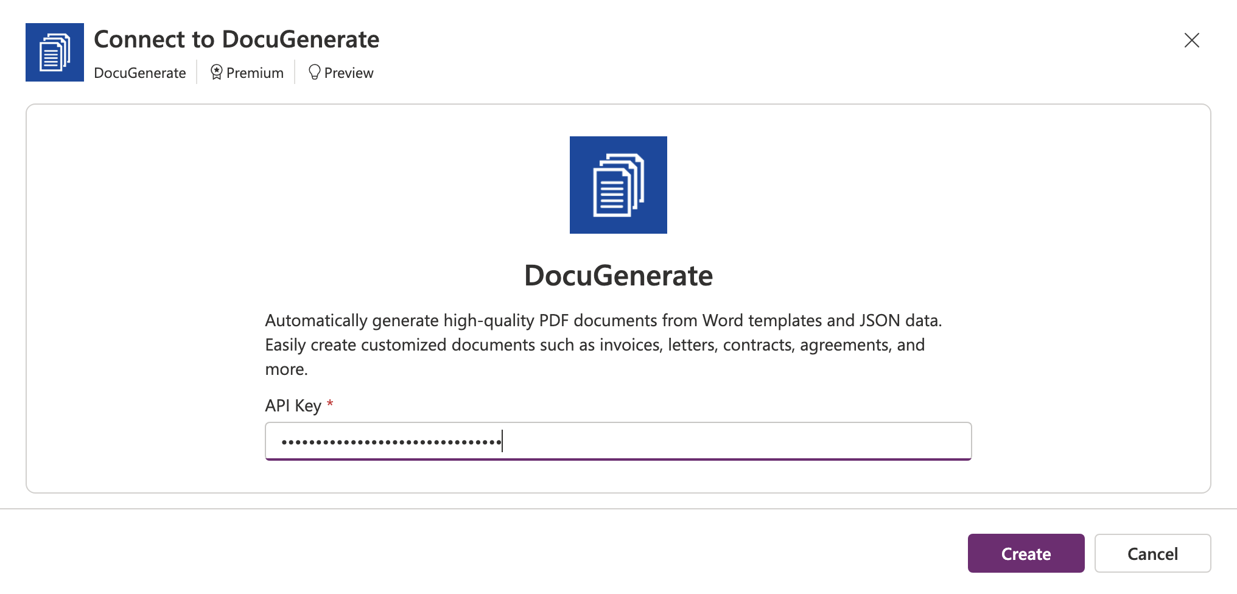This screenshot has width=1237, height=594.
Task: Click the stacked documents icon above the connector name
Action: (618, 185)
